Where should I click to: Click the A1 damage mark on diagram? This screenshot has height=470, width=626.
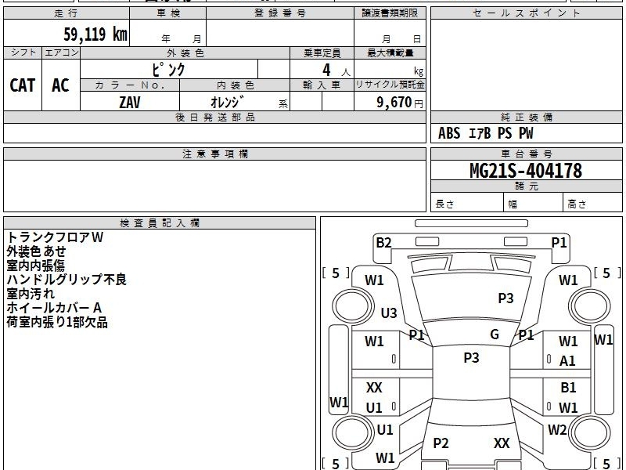pos(567,361)
